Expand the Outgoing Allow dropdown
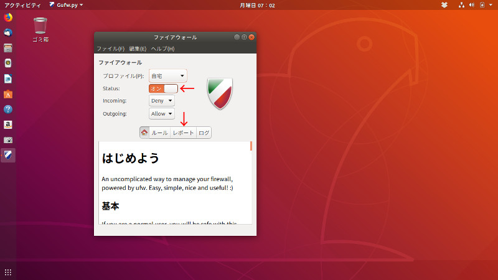This screenshot has width=498, height=280. (162, 114)
